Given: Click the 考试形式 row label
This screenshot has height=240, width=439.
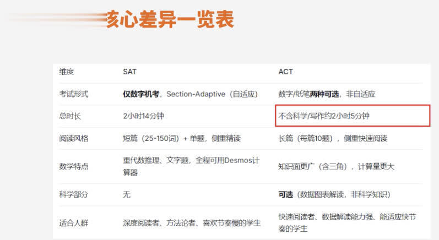Looking at the screenshot, I should (x=74, y=94).
